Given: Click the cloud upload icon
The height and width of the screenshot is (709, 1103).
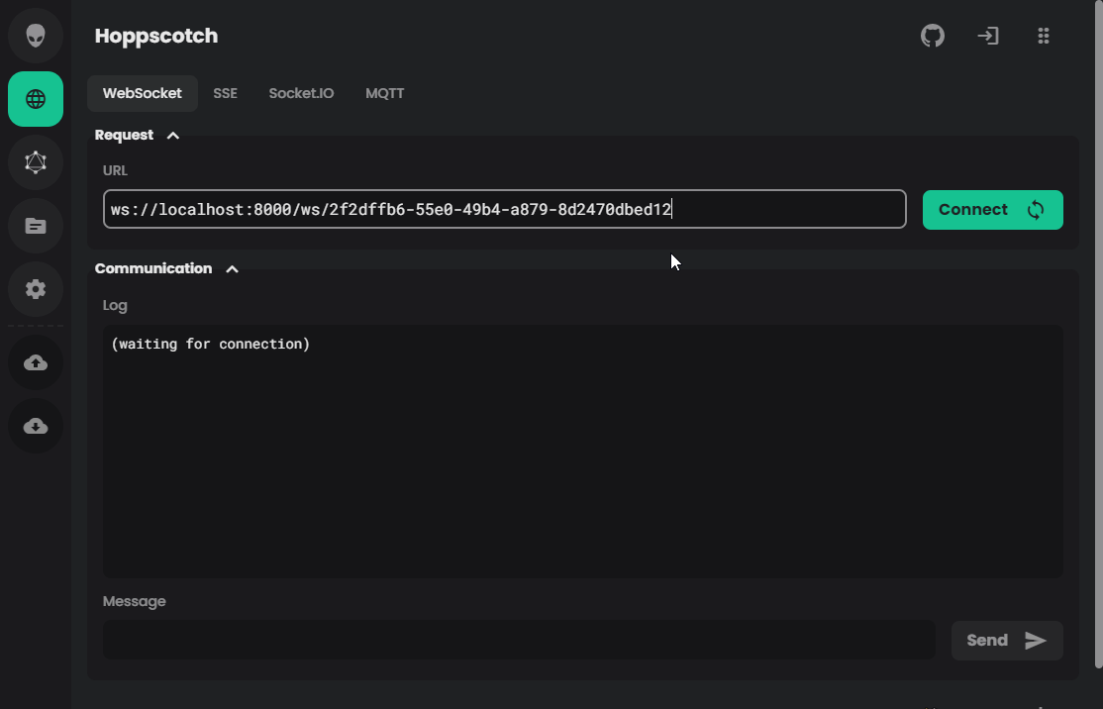Looking at the screenshot, I should (x=36, y=363).
